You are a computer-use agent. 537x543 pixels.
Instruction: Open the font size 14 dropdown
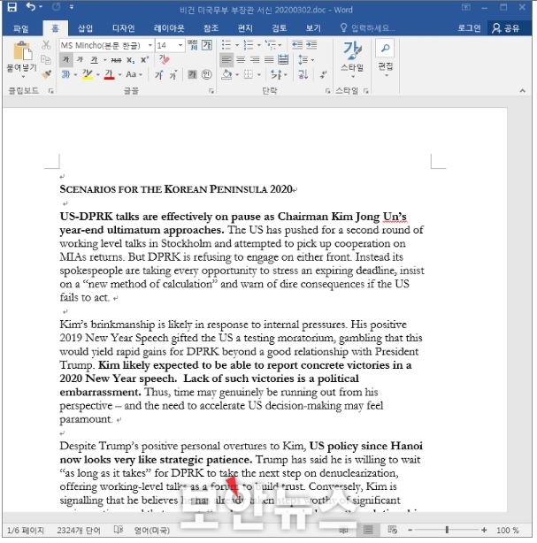pos(180,45)
